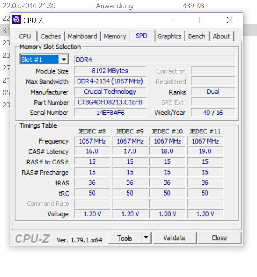
Task: Click the empty Registered field
Action: pyautogui.click(x=213, y=81)
